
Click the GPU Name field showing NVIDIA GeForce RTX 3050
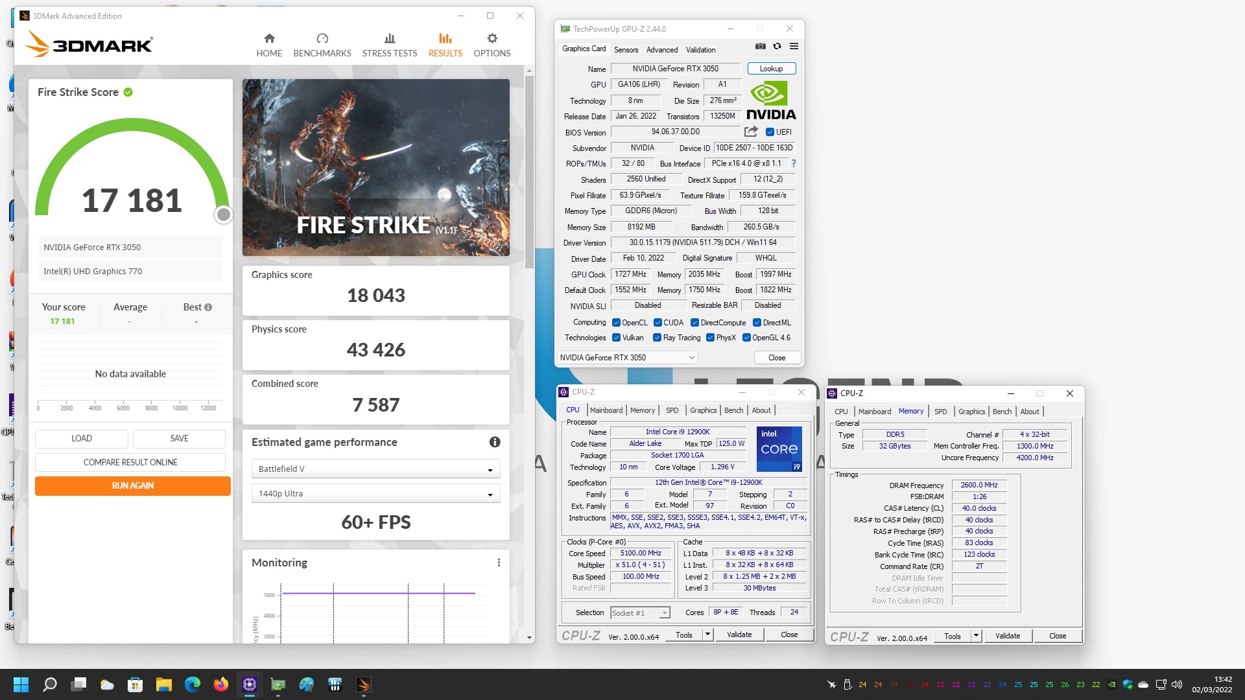coord(675,69)
